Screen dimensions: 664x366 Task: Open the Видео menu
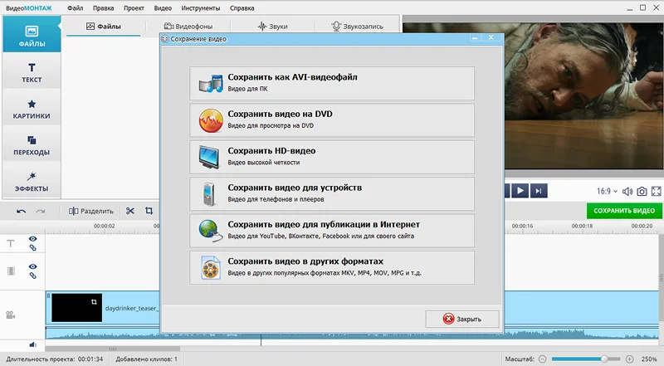[163, 8]
